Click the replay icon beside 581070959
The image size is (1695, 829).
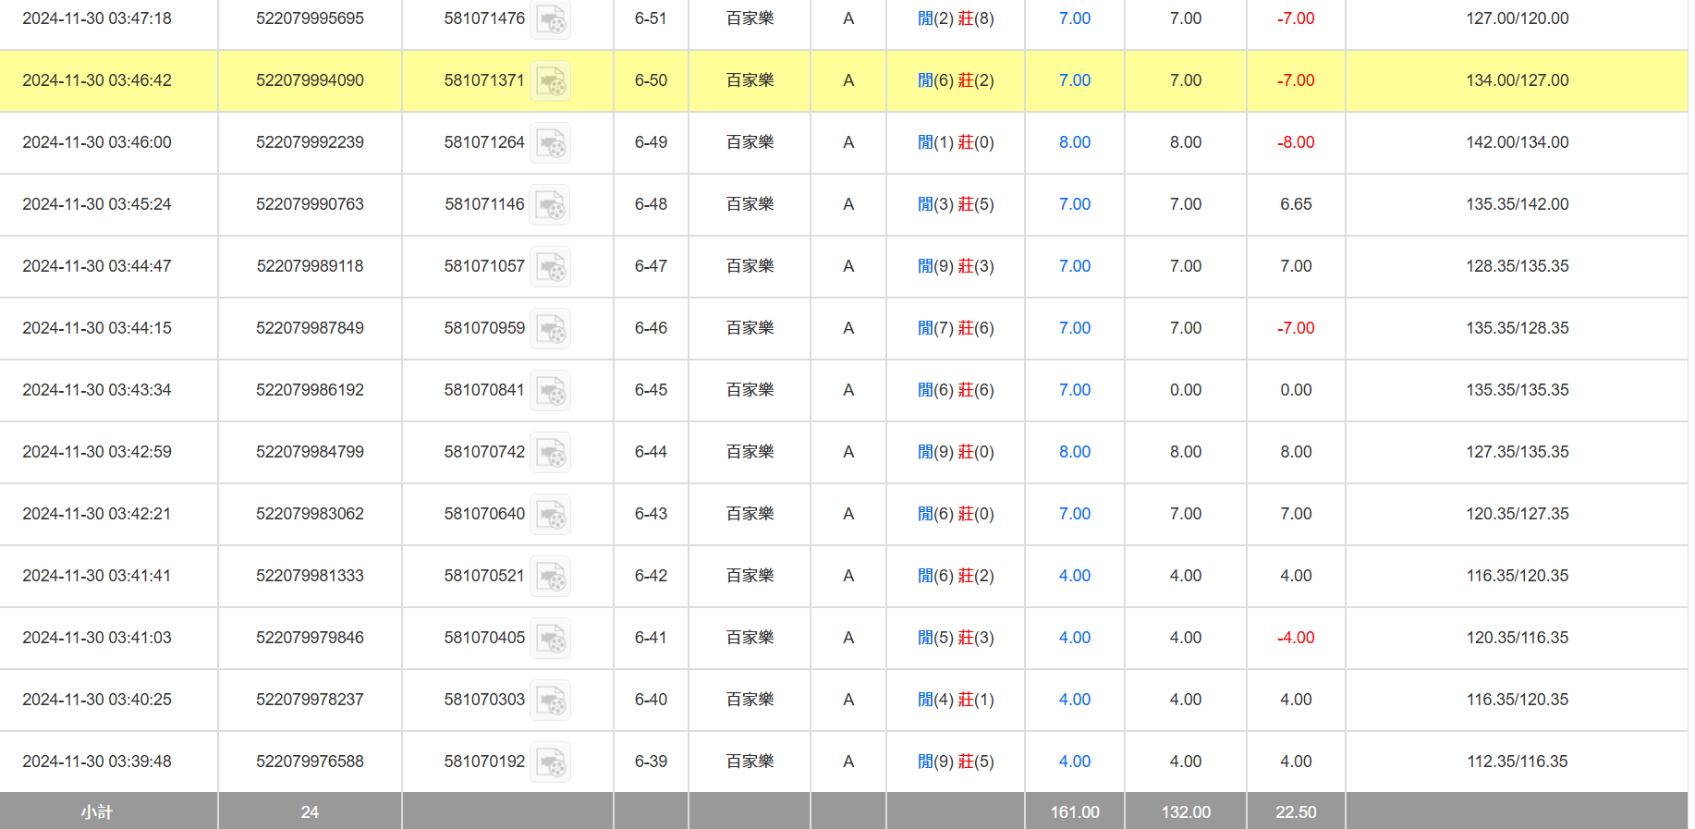tap(550, 329)
